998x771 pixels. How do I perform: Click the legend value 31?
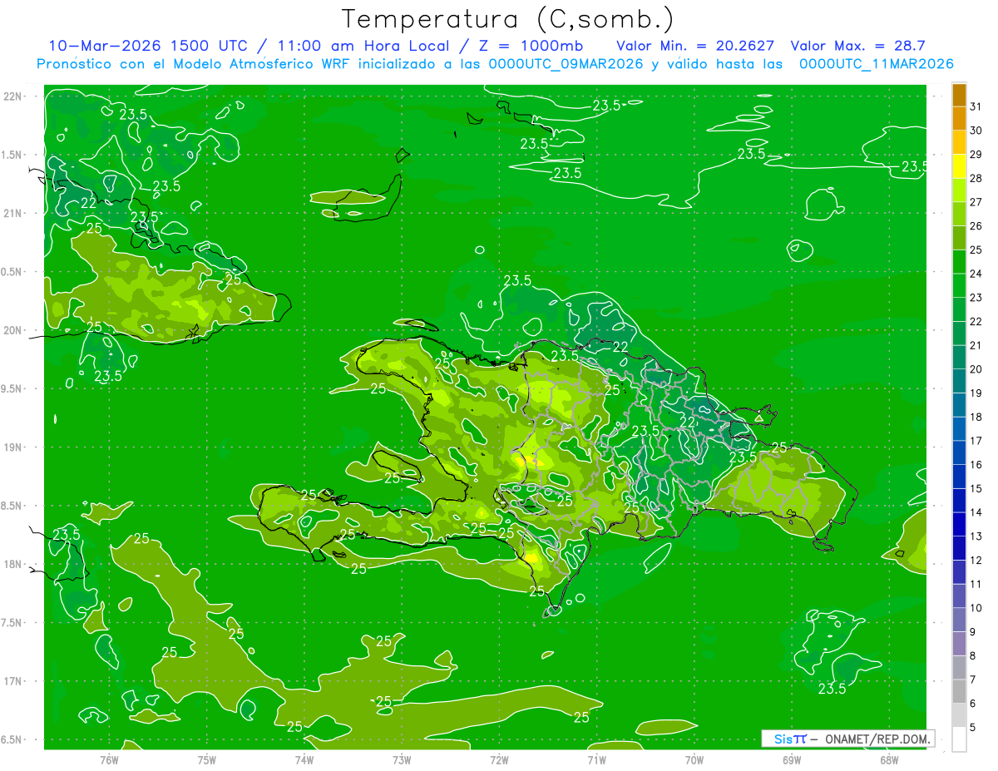pos(976,106)
